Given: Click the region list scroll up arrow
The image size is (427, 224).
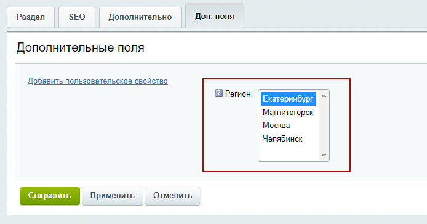Looking at the screenshot, I should (x=324, y=95).
